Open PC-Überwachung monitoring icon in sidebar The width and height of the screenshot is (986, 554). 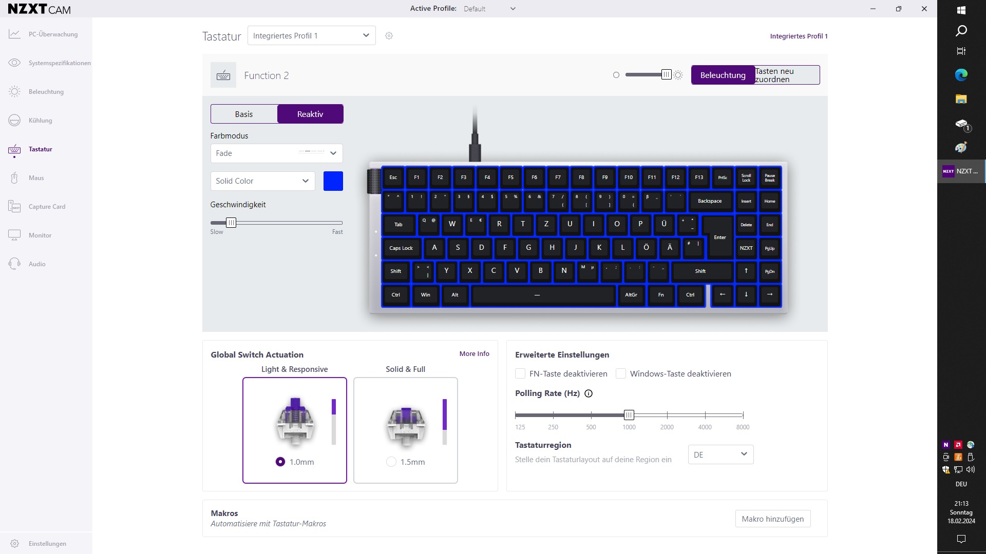pos(14,34)
